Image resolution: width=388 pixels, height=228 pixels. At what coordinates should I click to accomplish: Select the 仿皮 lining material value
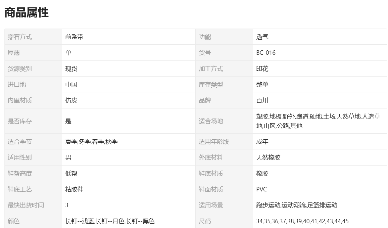(71, 100)
